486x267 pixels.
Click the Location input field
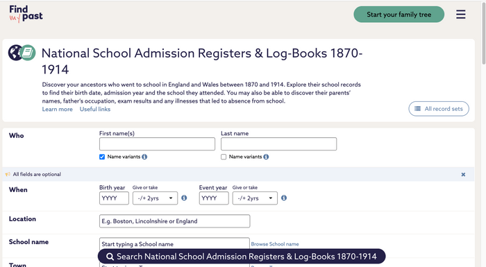pyautogui.click(x=174, y=221)
